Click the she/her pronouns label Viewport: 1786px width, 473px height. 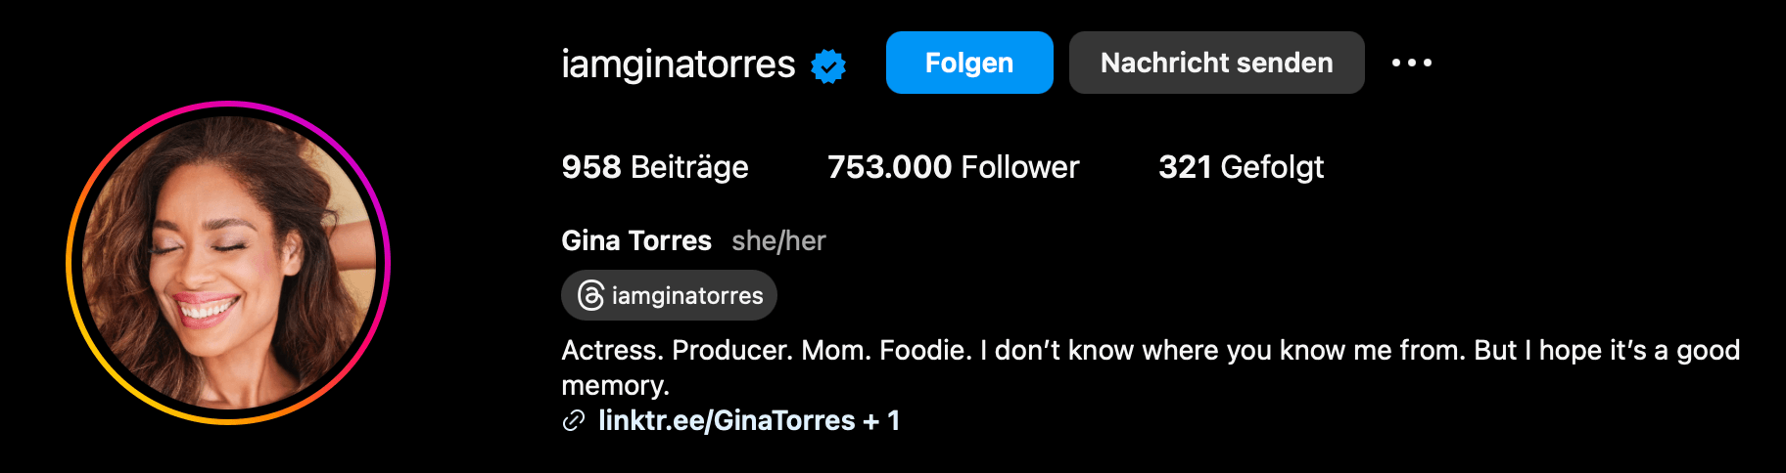pos(778,240)
